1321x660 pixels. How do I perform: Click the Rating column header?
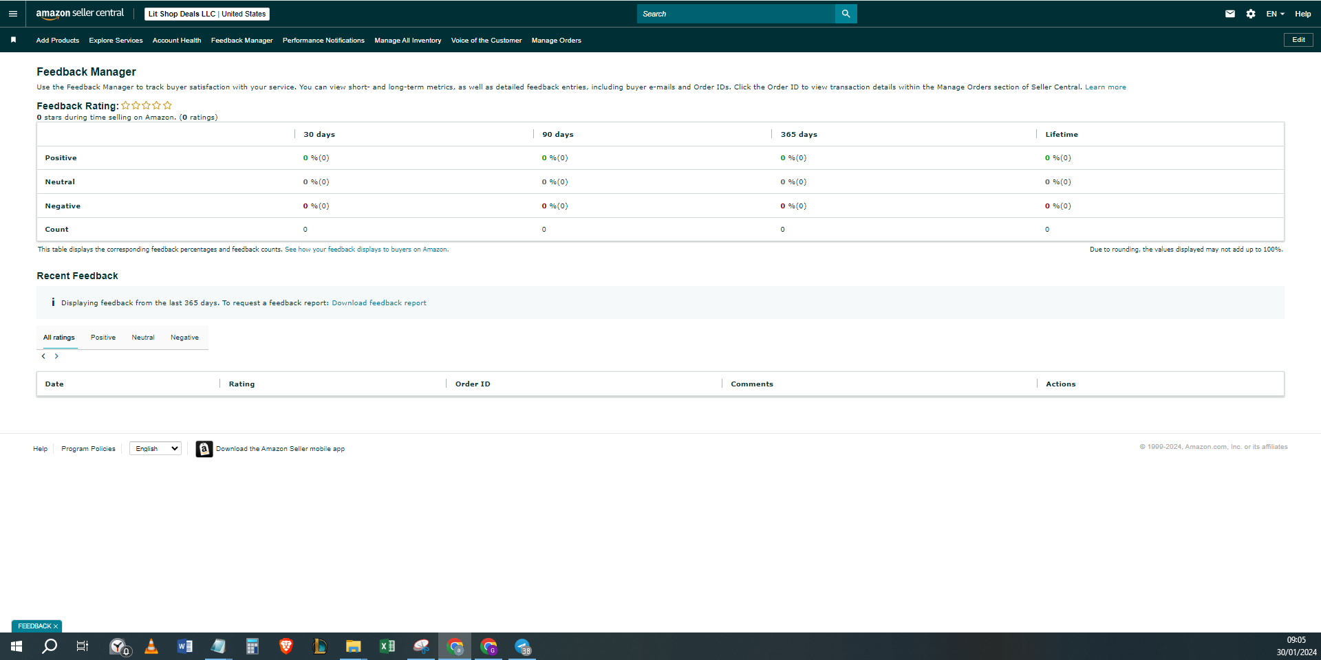coord(241,384)
